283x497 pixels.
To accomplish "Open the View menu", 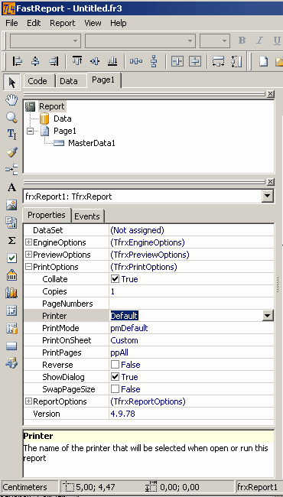I will point(93,23).
